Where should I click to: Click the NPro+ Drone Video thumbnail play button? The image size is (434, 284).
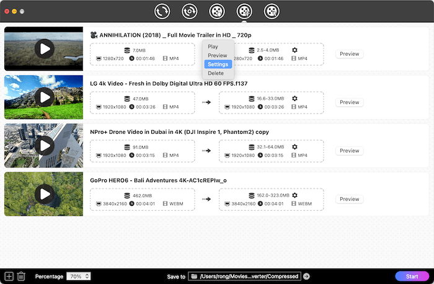43,145
